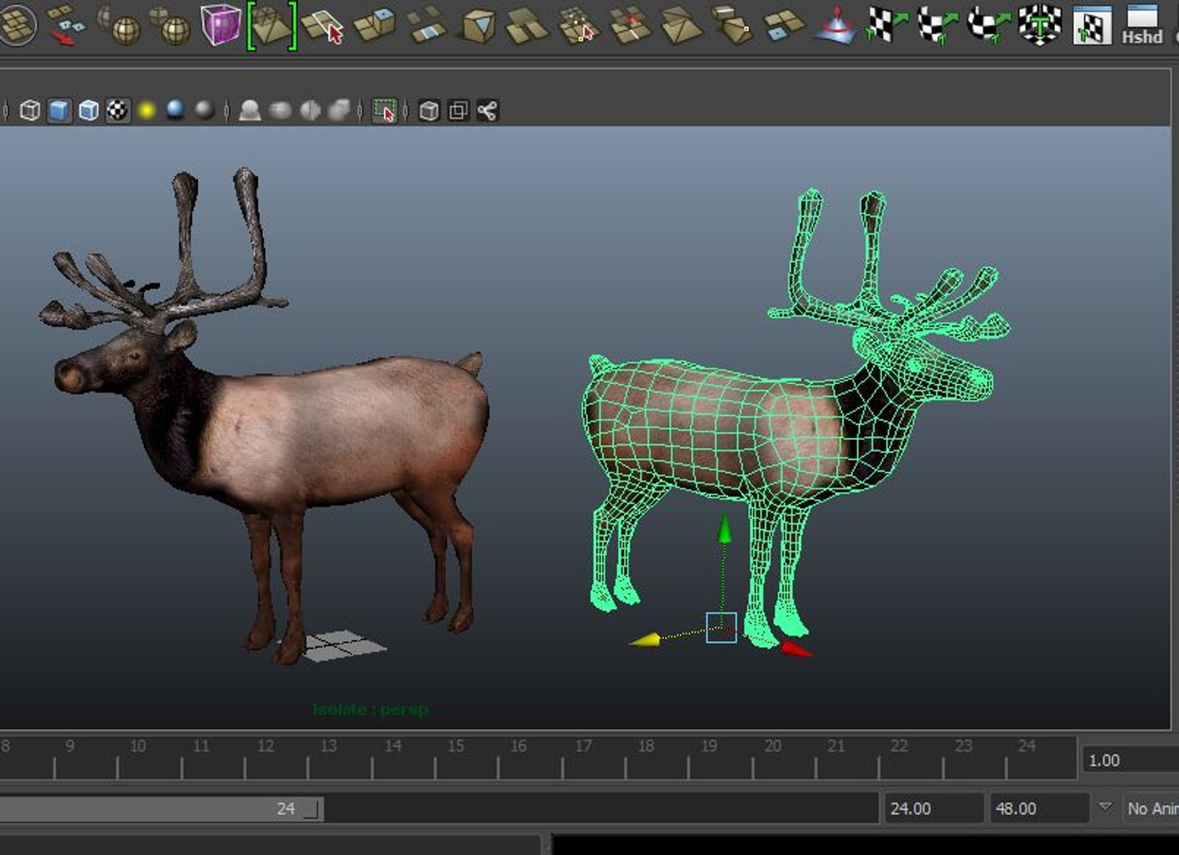Viewport: 1179px width, 855px height.
Task: Click the split polygon planes shelf icon
Action: 527,25
